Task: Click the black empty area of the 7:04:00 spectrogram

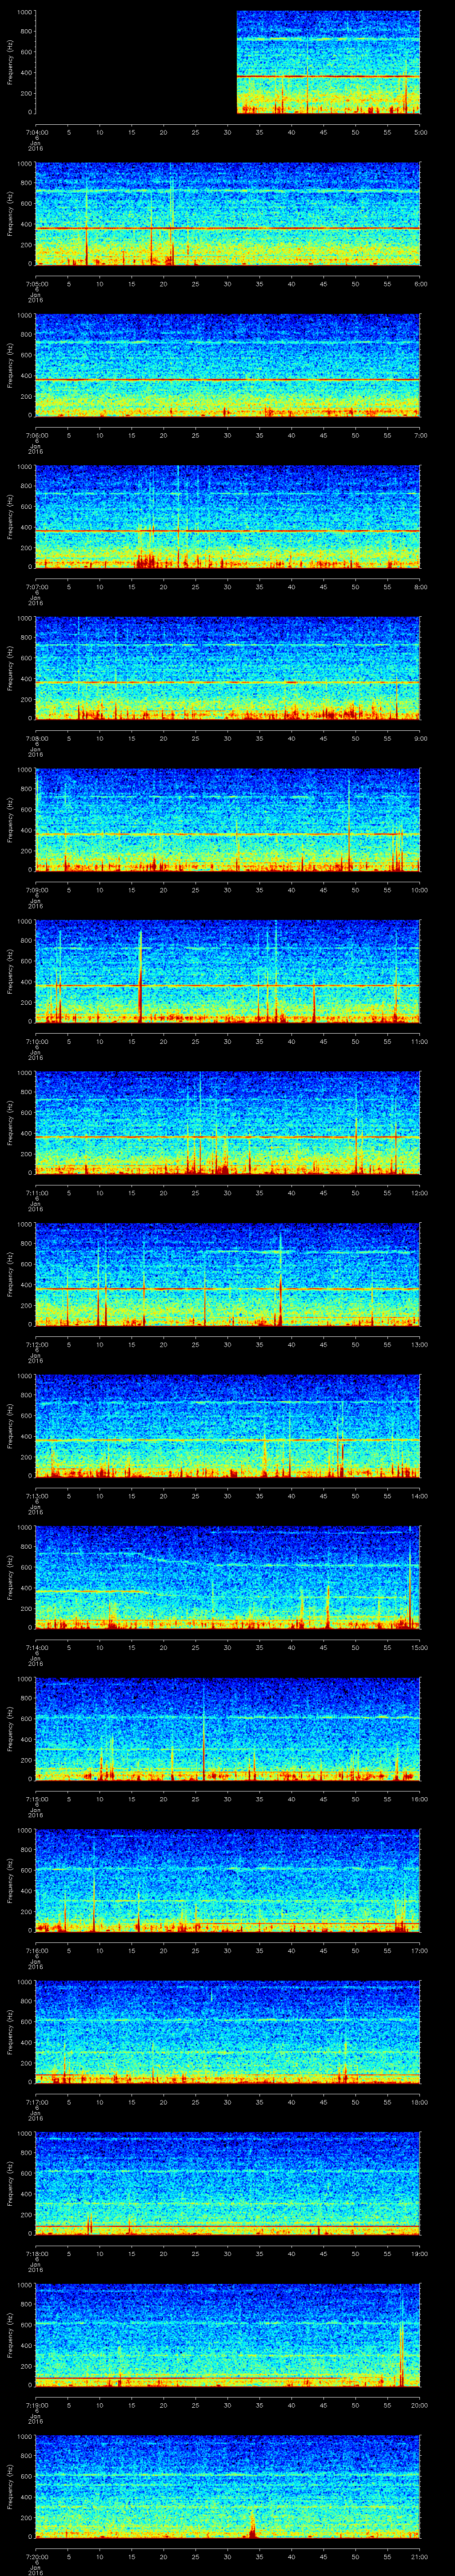Action: point(135,62)
